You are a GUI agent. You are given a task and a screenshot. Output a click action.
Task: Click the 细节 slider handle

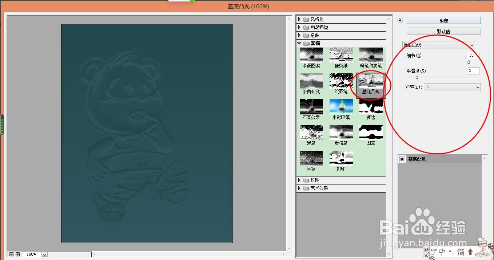click(x=469, y=62)
